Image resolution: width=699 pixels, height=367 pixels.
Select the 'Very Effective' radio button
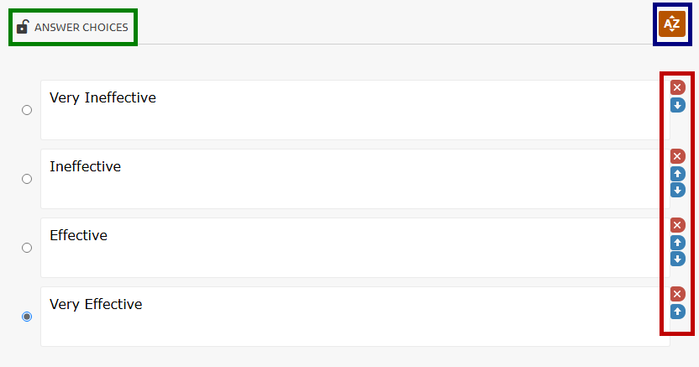pos(27,317)
